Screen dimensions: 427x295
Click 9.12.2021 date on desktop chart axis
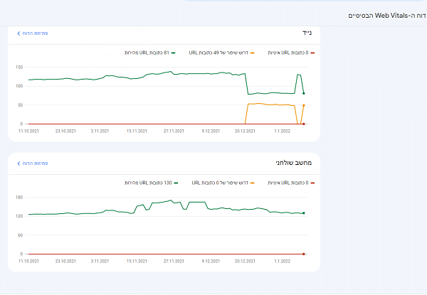point(211,261)
